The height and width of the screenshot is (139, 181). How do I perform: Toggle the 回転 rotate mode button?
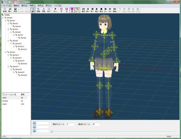click(43, 10)
